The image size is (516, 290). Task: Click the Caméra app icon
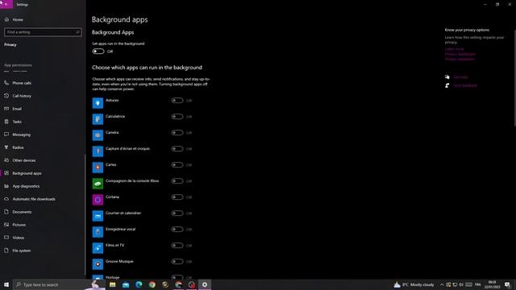[x=98, y=135]
